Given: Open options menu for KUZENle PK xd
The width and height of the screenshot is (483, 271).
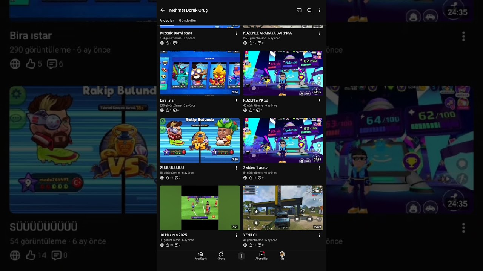Looking at the screenshot, I should [x=320, y=100].
